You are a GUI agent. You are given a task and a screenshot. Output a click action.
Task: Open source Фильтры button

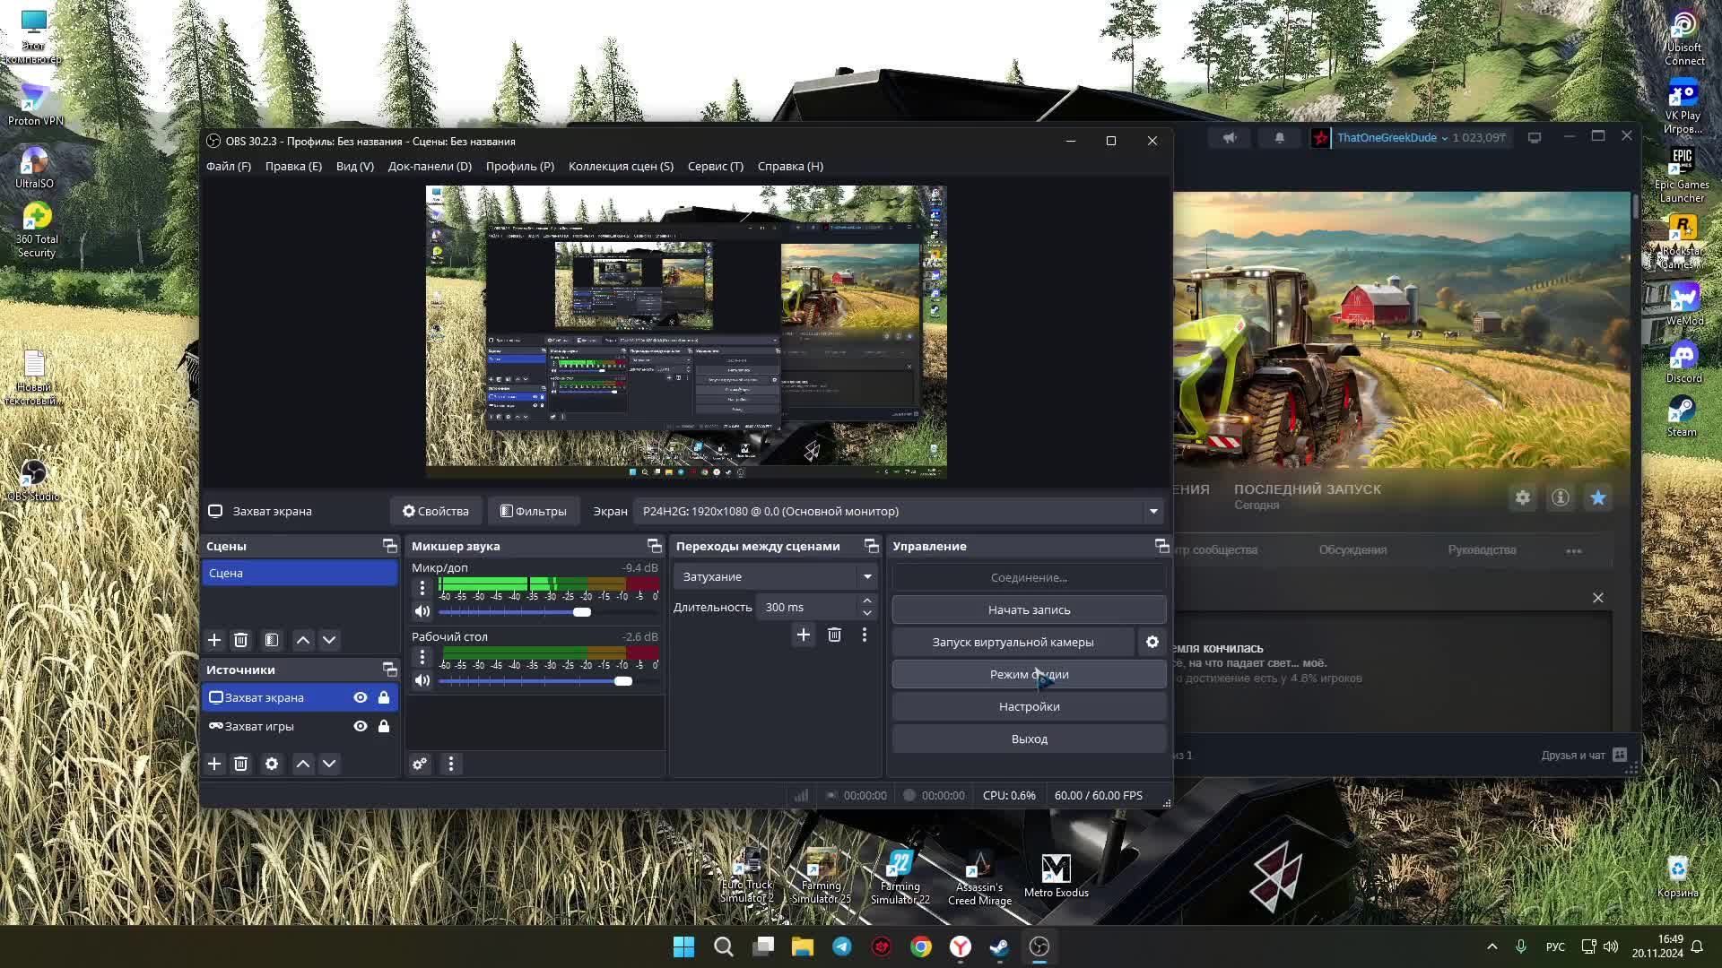[534, 511]
